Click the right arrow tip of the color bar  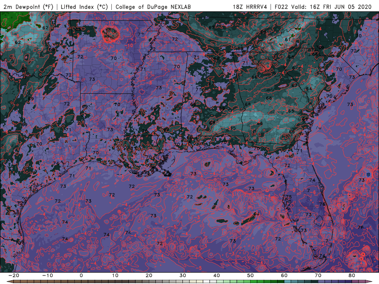coord(370,282)
